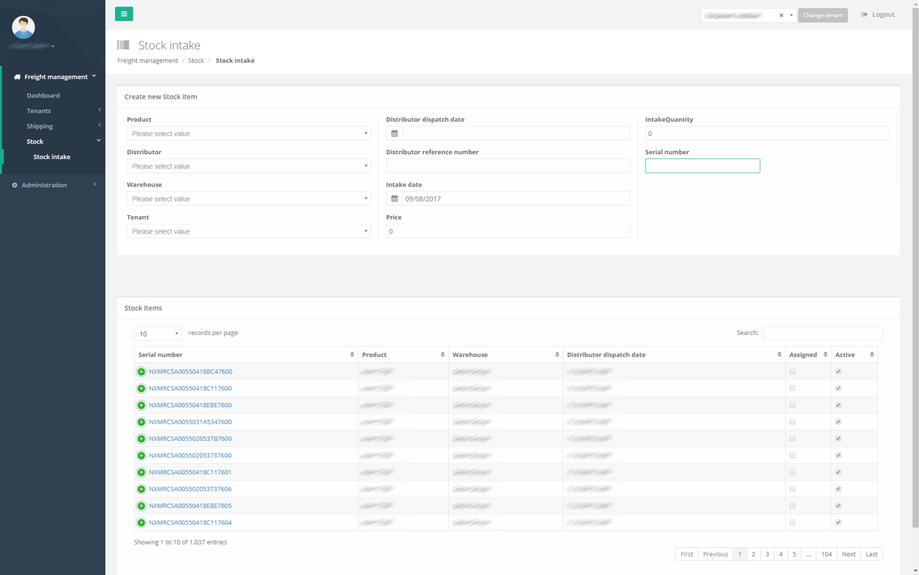This screenshot has height=575, width=919.
Task: Open calendar icon for Intake date
Action: [x=395, y=198]
